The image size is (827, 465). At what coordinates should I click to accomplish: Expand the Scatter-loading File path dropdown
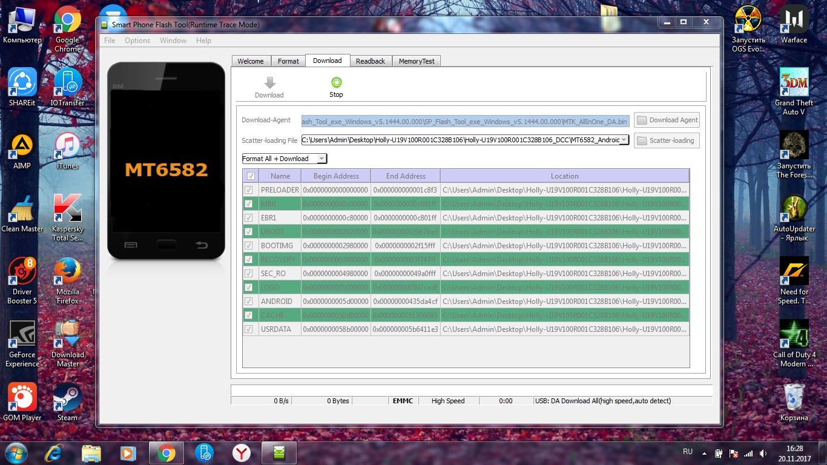[624, 140]
